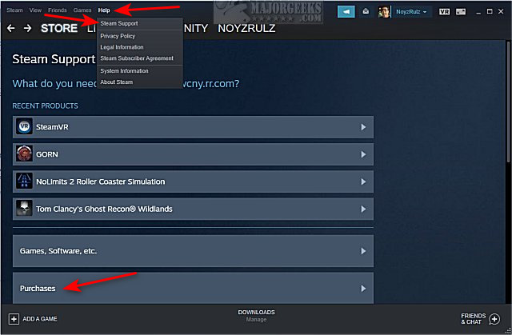Viewport: 512px width, 335px height.
Task: Switch to Big Picture mode icon
Action: (461, 12)
